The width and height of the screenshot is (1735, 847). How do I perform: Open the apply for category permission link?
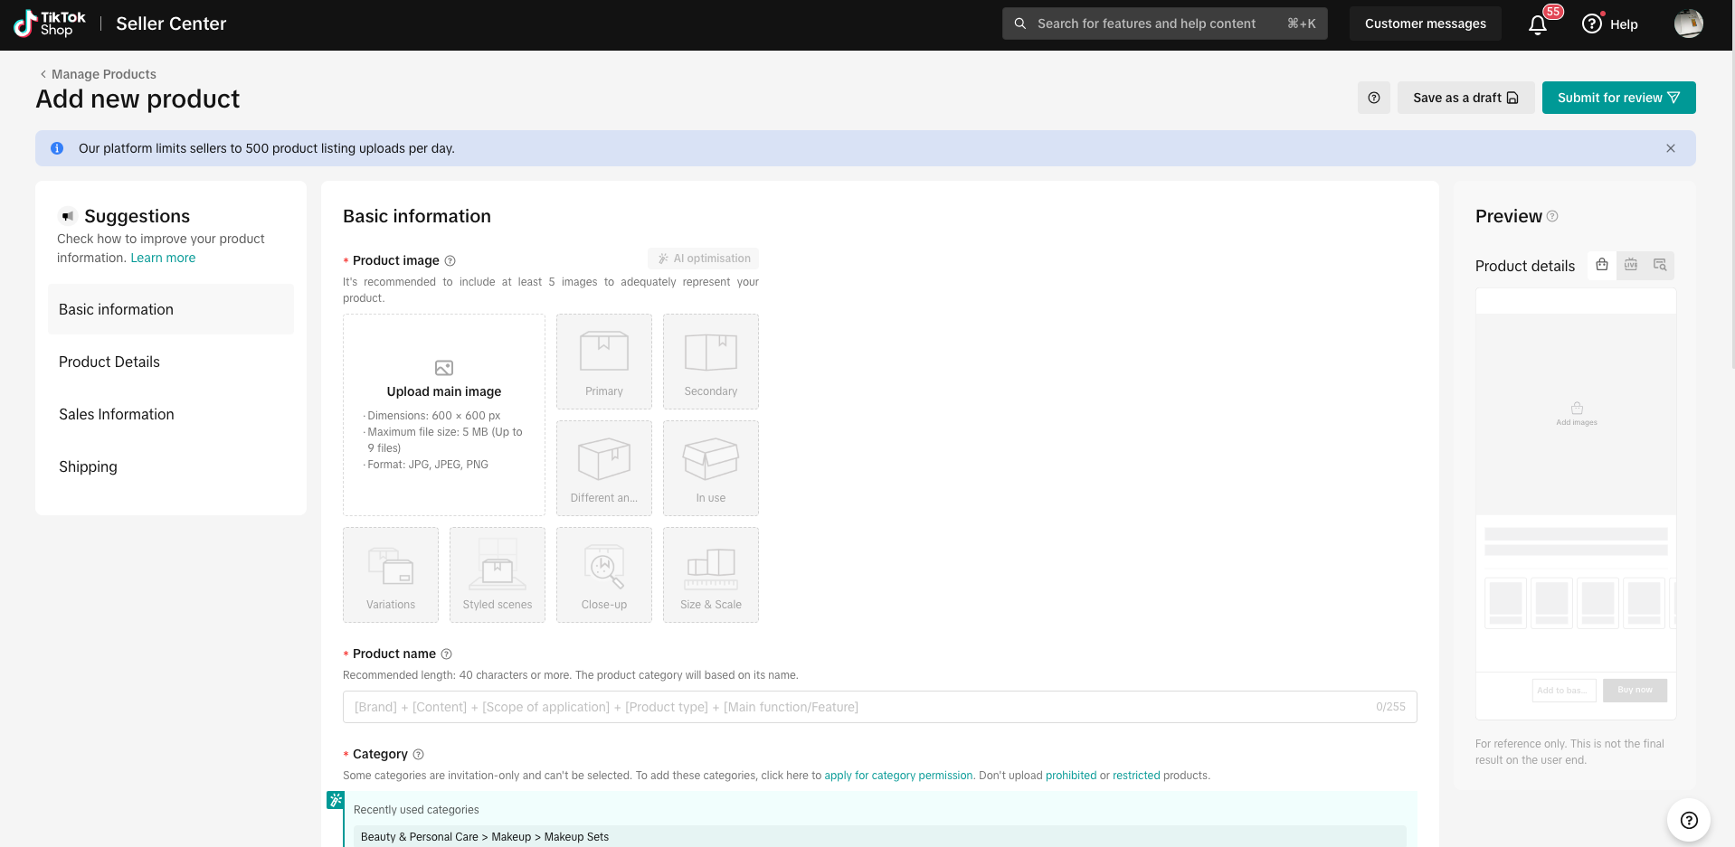pos(898,776)
